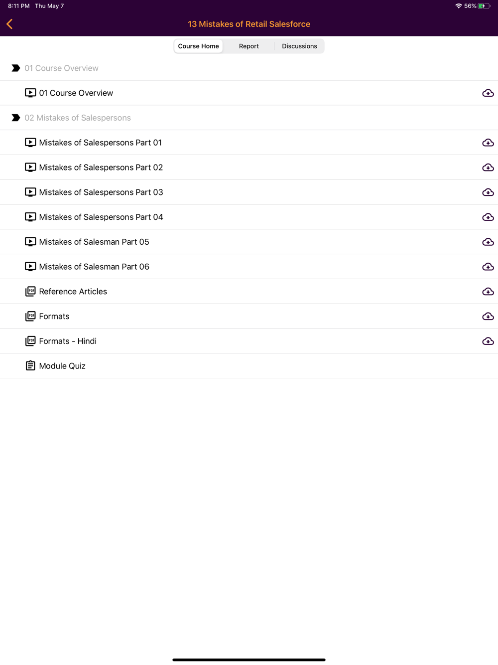This screenshot has width=498, height=665.
Task: Download Mistakes of Salespersons Part 01
Action: 488,143
